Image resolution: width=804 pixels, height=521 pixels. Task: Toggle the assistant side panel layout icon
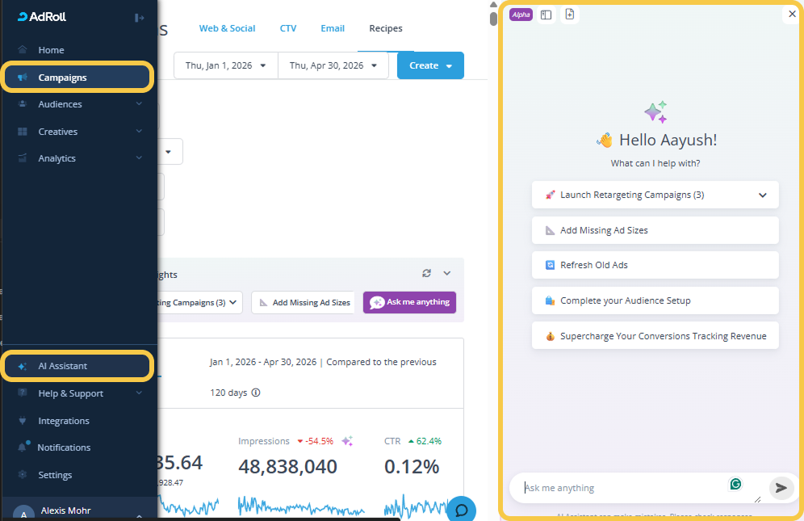(x=546, y=15)
